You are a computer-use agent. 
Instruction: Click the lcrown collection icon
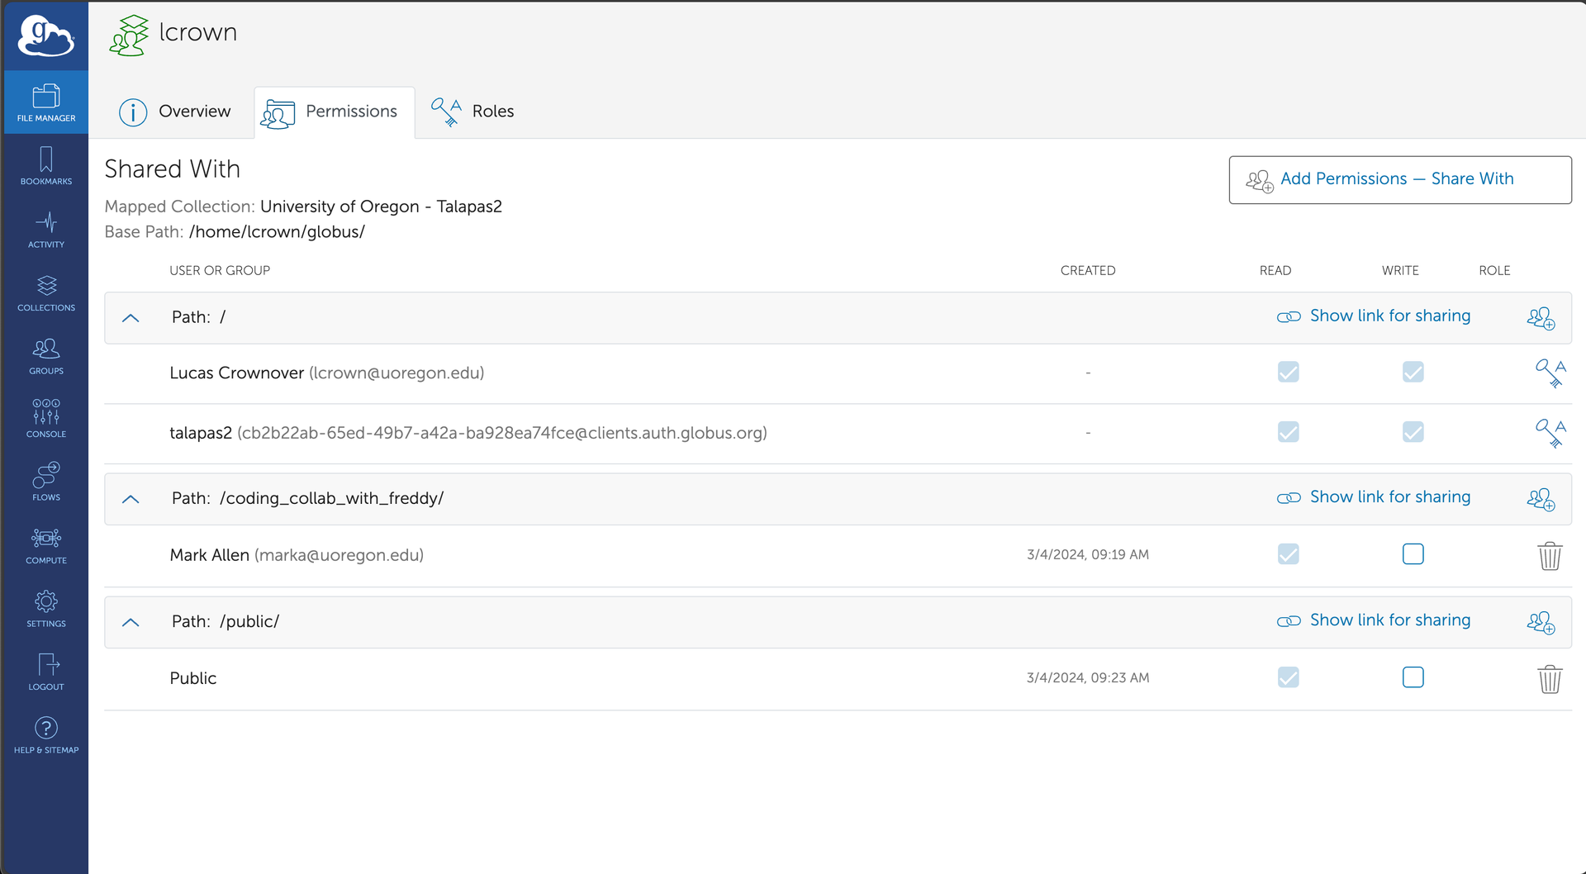click(x=129, y=36)
